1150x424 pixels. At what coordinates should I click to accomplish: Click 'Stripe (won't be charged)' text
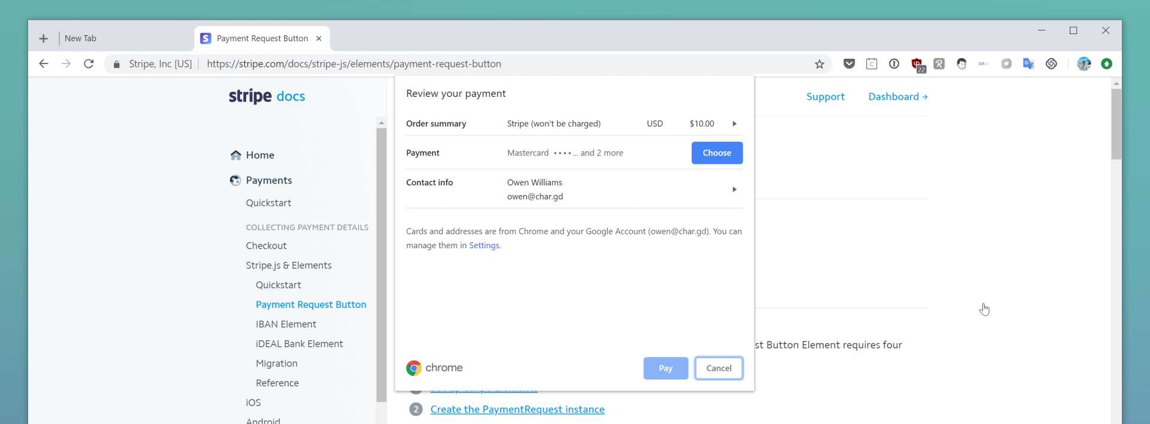point(553,124)
